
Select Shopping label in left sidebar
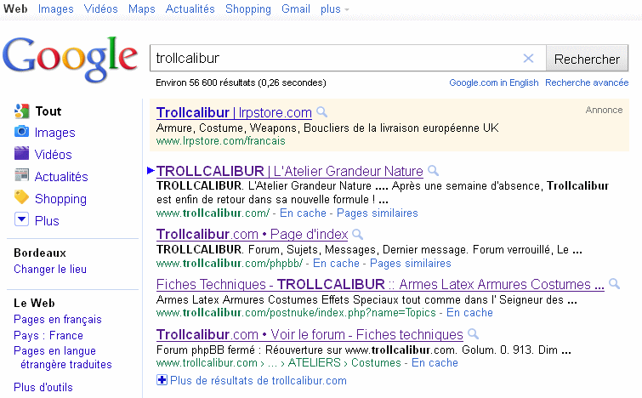point(60,199)
